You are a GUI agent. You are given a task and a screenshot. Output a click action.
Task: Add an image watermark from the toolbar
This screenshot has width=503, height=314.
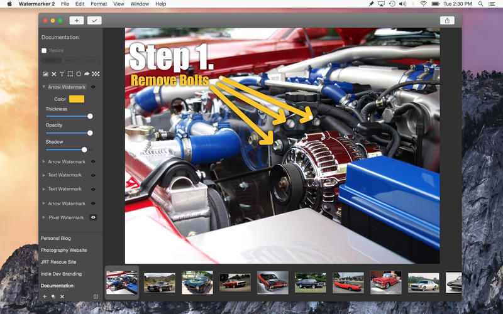tap(45, 74)
